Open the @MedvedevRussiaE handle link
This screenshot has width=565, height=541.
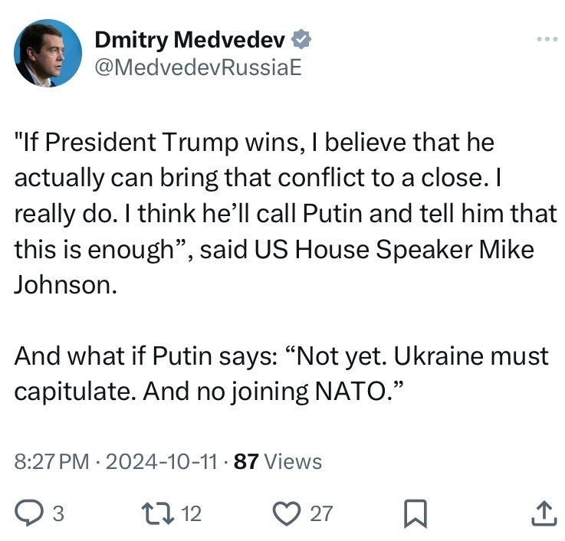coord(197,67)
